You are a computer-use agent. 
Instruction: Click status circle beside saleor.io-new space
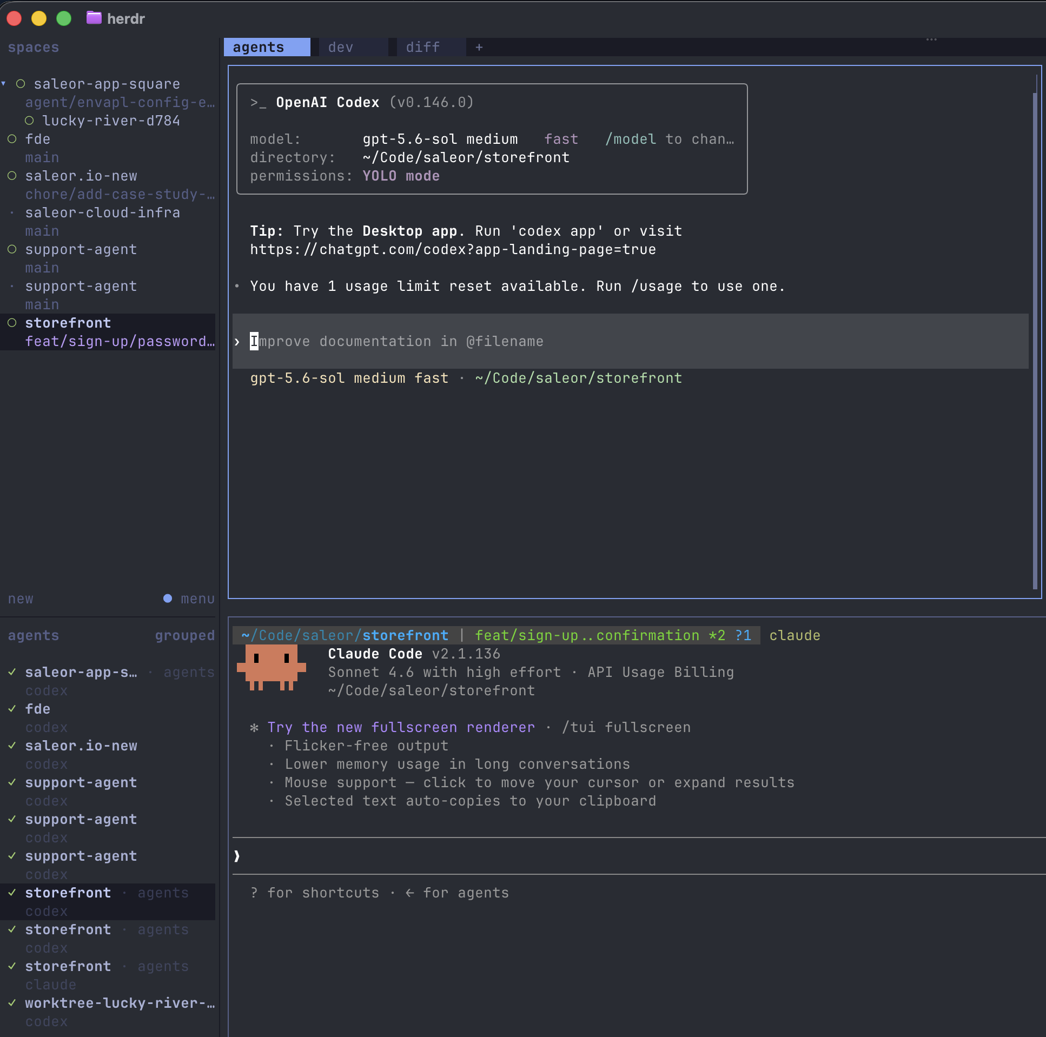coord(12,176)
